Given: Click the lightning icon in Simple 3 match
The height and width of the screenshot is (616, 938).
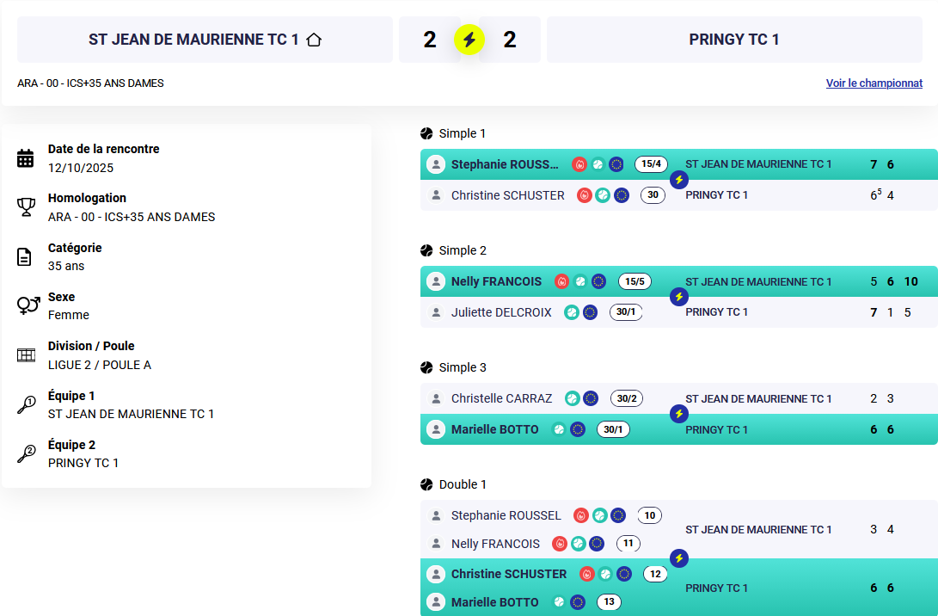Looking at the screenshot, I should 679,414.
